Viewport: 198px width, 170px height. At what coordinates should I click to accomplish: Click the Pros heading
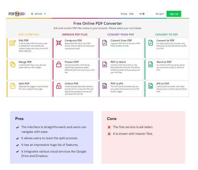[19, 119]
